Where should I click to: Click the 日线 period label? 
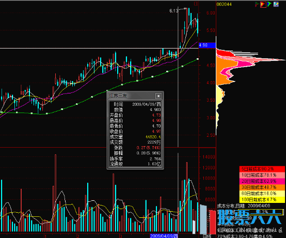click(207, 236)
